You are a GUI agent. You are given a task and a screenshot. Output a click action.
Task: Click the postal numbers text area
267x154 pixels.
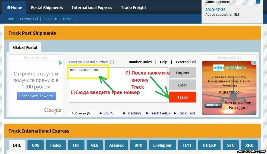pyautogui.click(x=118, y=85)
